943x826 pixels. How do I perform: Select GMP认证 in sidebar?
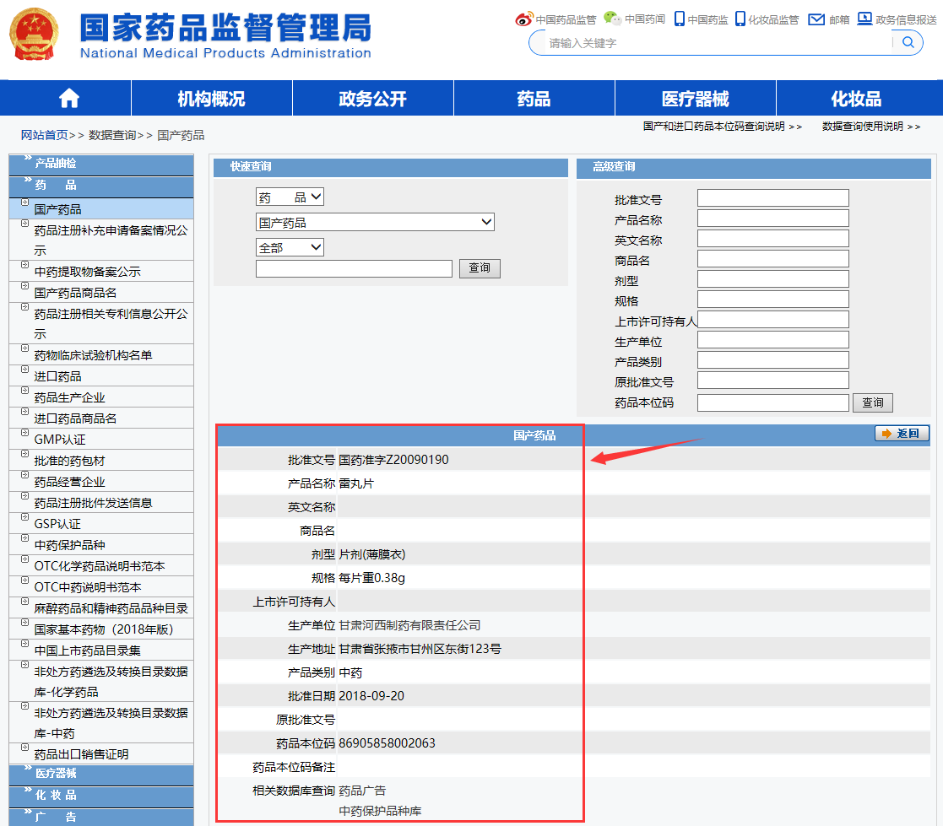[101, 440]
